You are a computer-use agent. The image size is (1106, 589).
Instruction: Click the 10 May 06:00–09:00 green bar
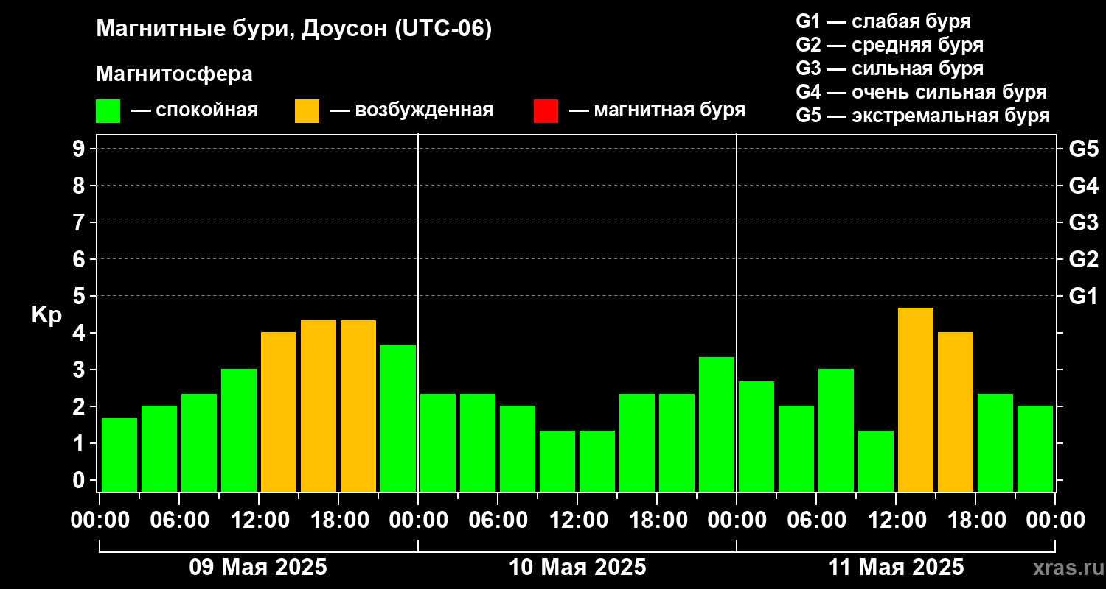pyautogui.click(x=518, y=448)
